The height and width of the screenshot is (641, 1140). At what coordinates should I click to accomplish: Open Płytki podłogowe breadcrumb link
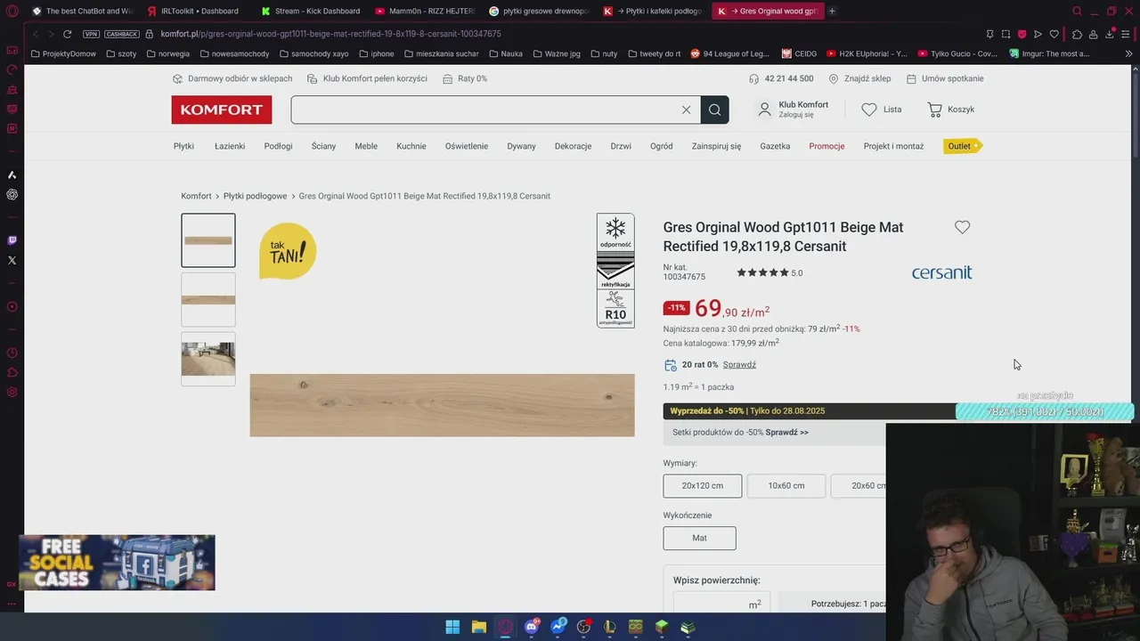coord(255,196)
